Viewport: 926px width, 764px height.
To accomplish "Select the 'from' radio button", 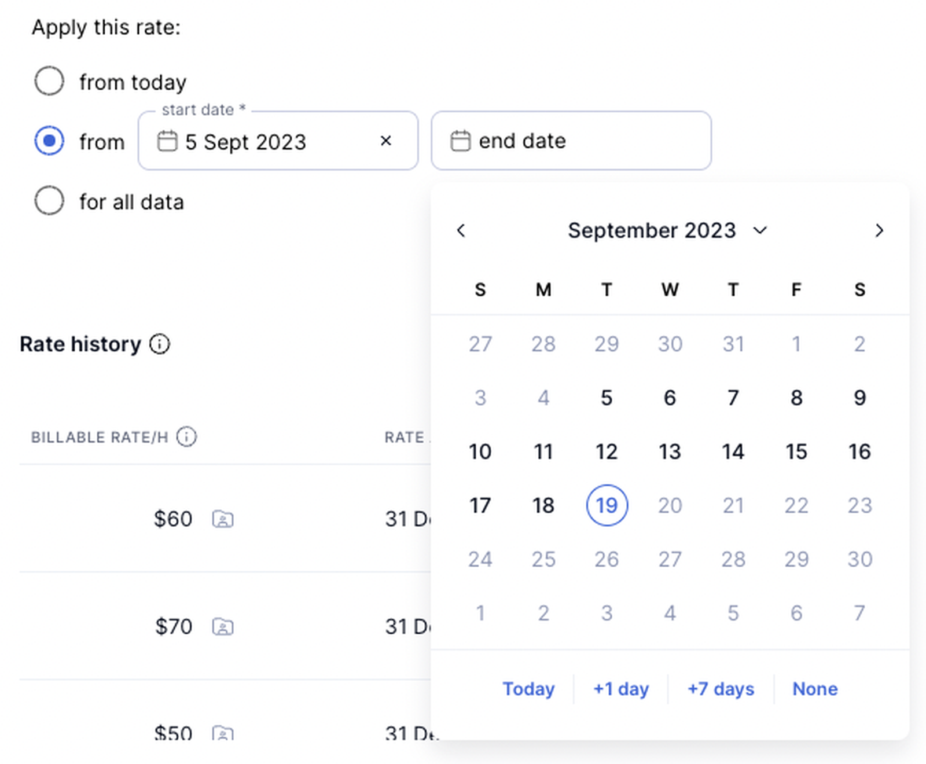I will (x=49, y=140).
